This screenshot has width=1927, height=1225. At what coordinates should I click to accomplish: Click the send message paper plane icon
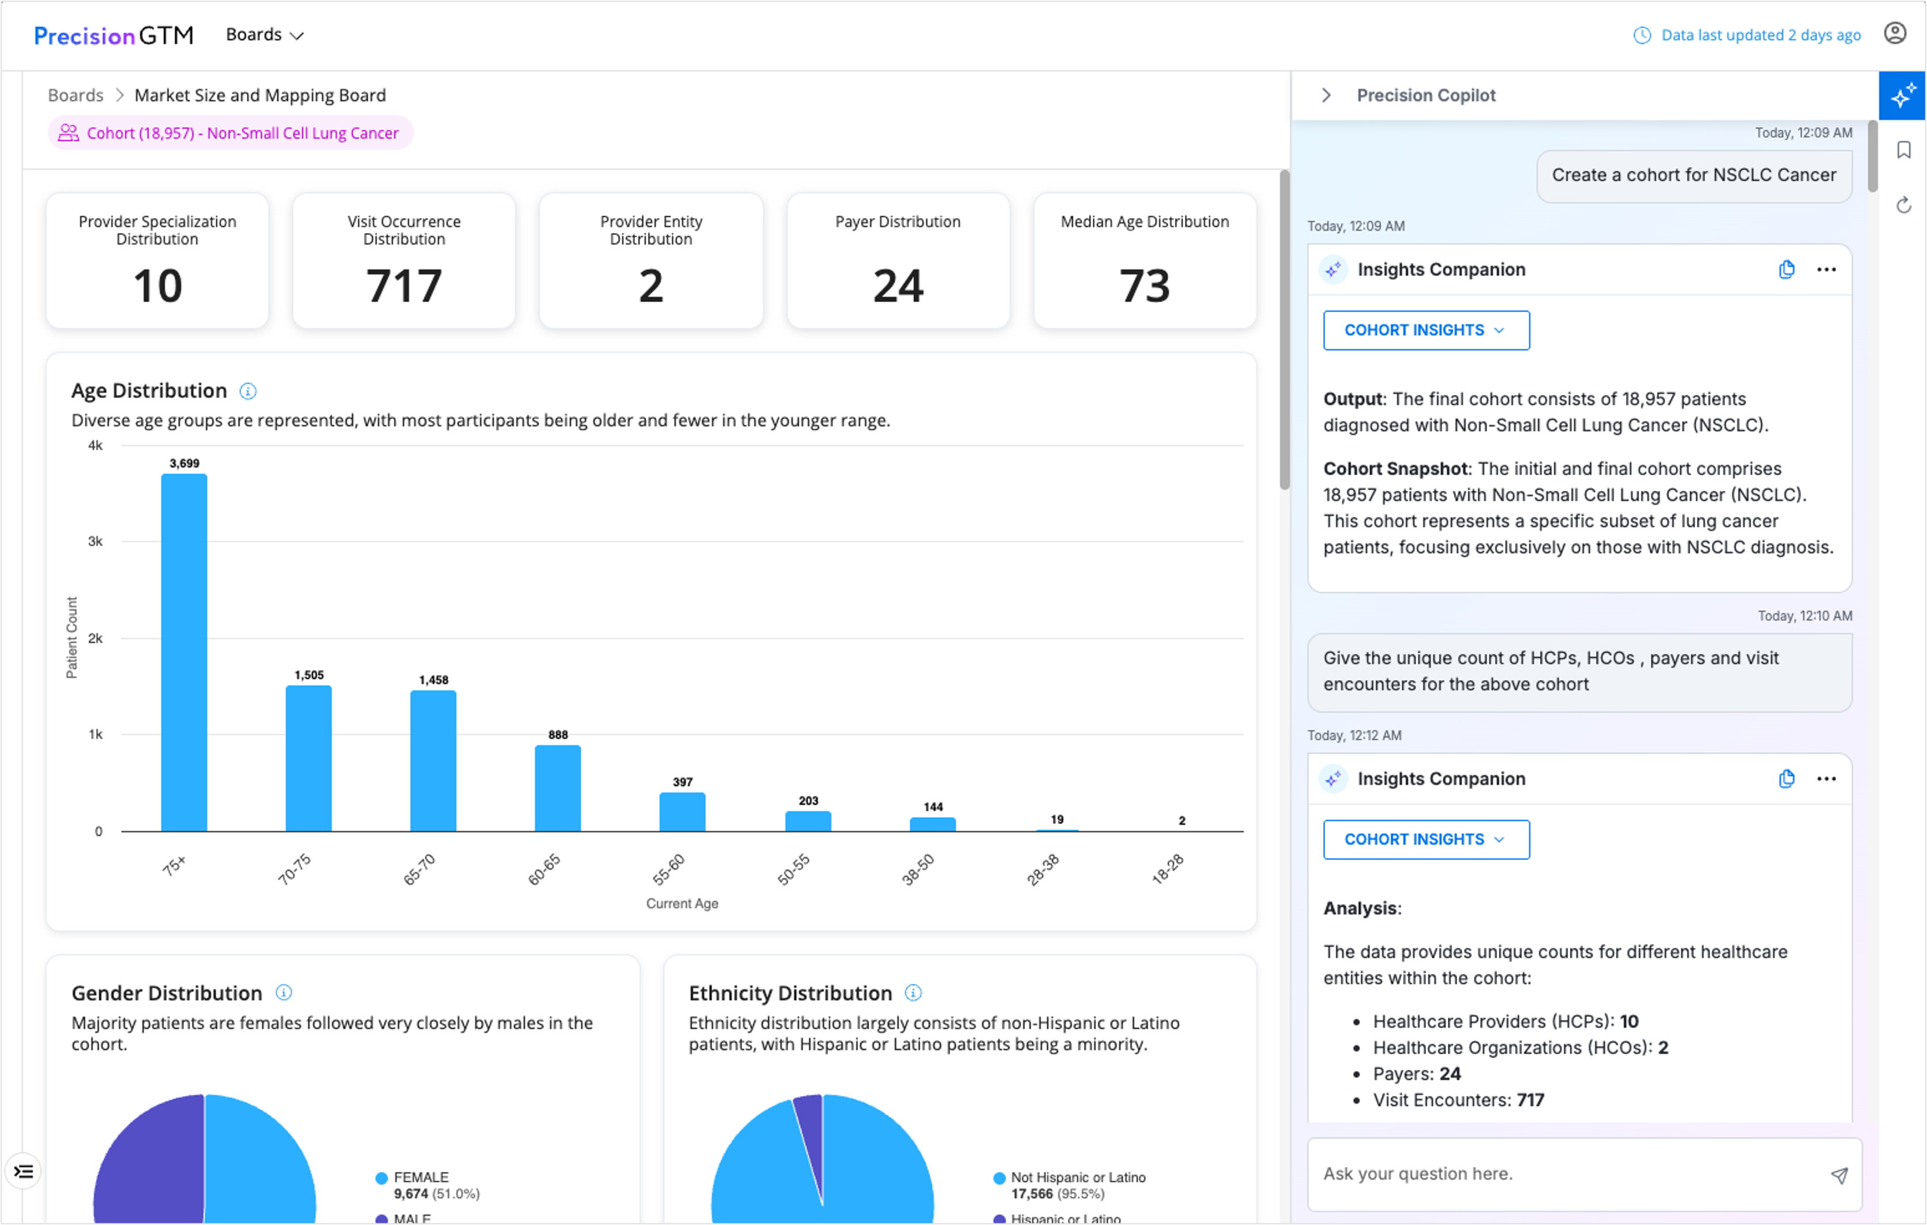coord(1839,1175)
